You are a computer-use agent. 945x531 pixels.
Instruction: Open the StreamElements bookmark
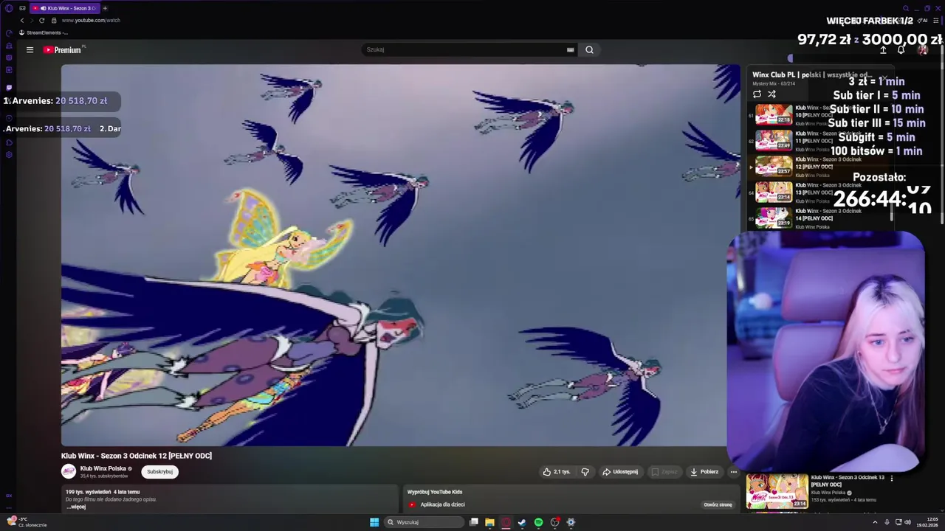pyautogui.click(x=43, y=32)
